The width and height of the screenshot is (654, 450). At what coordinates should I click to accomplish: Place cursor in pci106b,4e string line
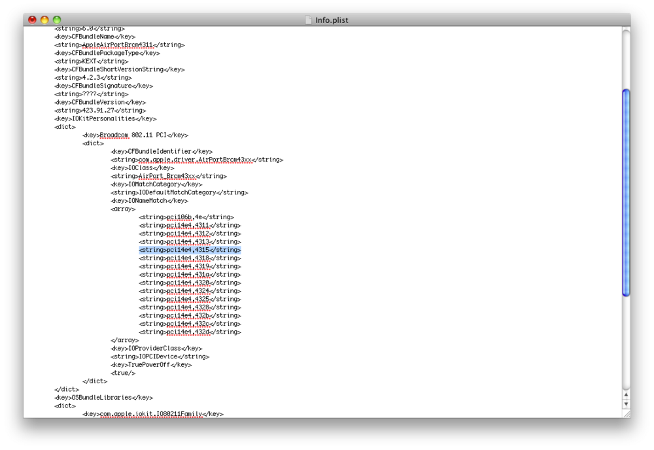point(186,217)
